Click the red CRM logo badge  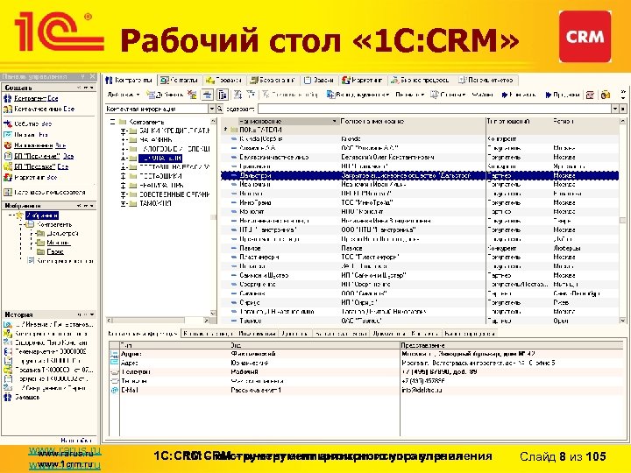[x=585, y=37]
